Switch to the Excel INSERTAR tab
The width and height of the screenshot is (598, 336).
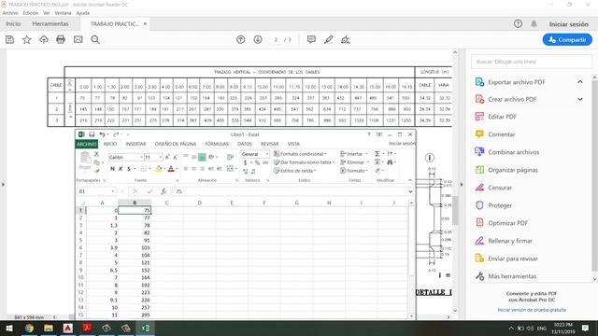[x=135, y=144]
